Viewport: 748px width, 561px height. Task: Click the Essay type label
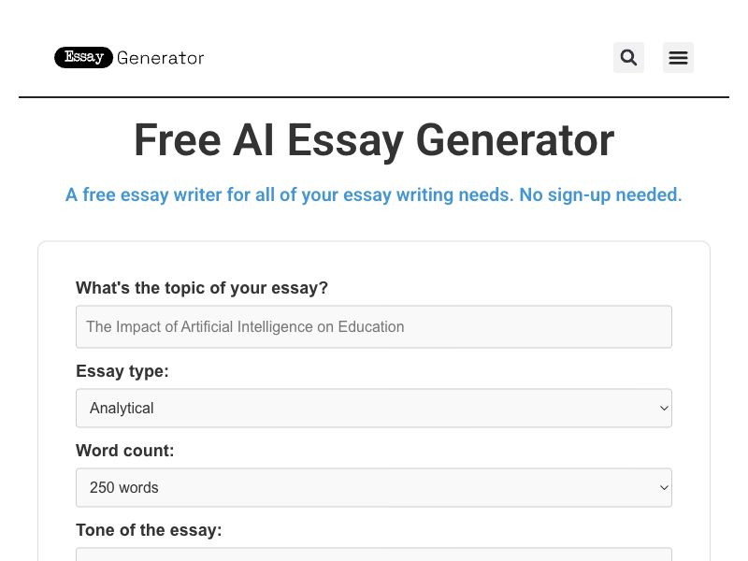pyautogui.click(x=122, y=371)
